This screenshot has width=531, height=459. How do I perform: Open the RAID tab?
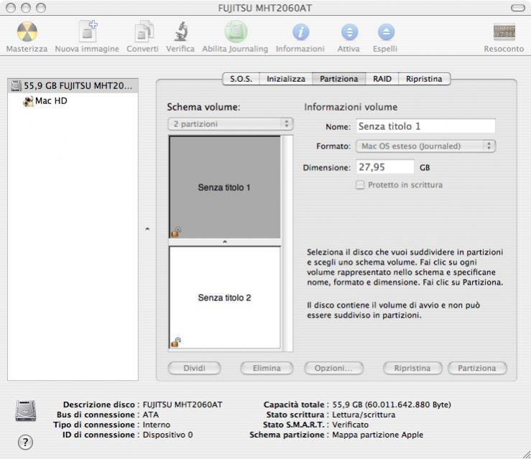[382, 79]
